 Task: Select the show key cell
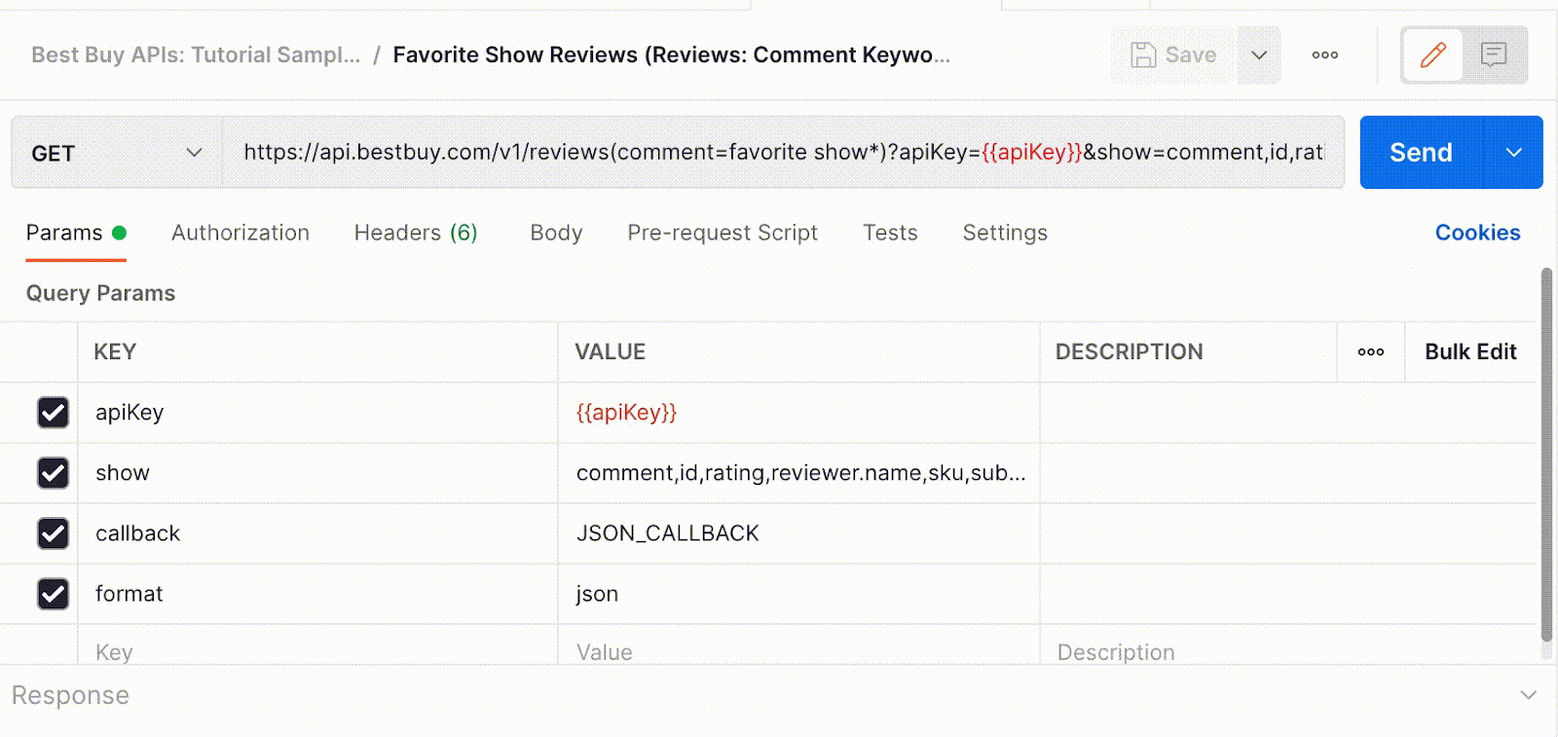click(x=317, y=473)
